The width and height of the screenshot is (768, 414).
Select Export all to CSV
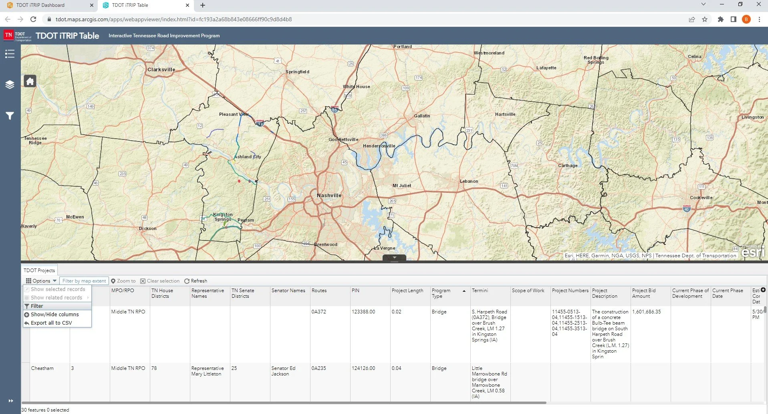tap(52, 323)
